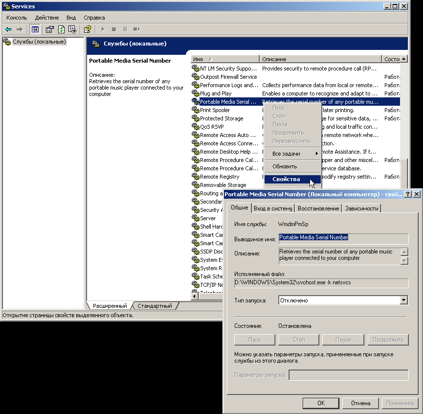Open the Консоль menu
Screen dimensions: 423x414
point(17,18)
